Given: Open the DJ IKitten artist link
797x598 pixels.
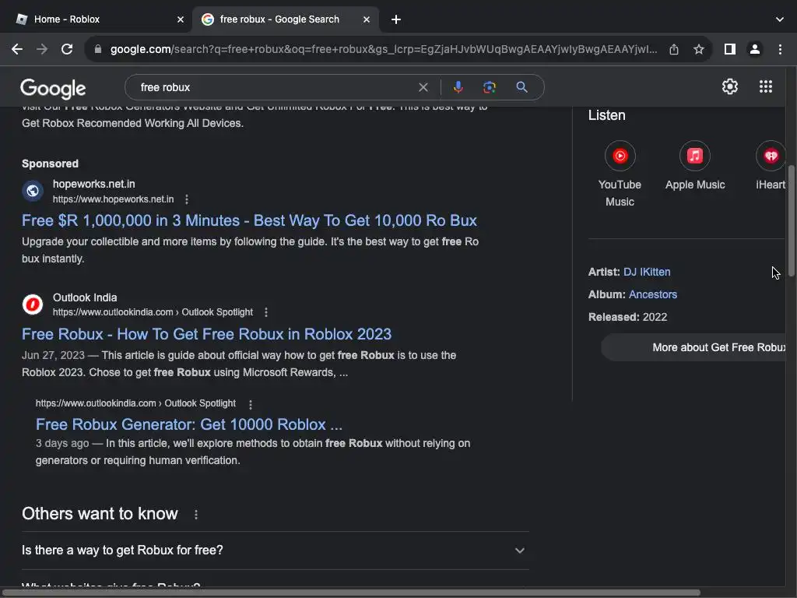Looking at the screenshot, I should click(647, 272).
